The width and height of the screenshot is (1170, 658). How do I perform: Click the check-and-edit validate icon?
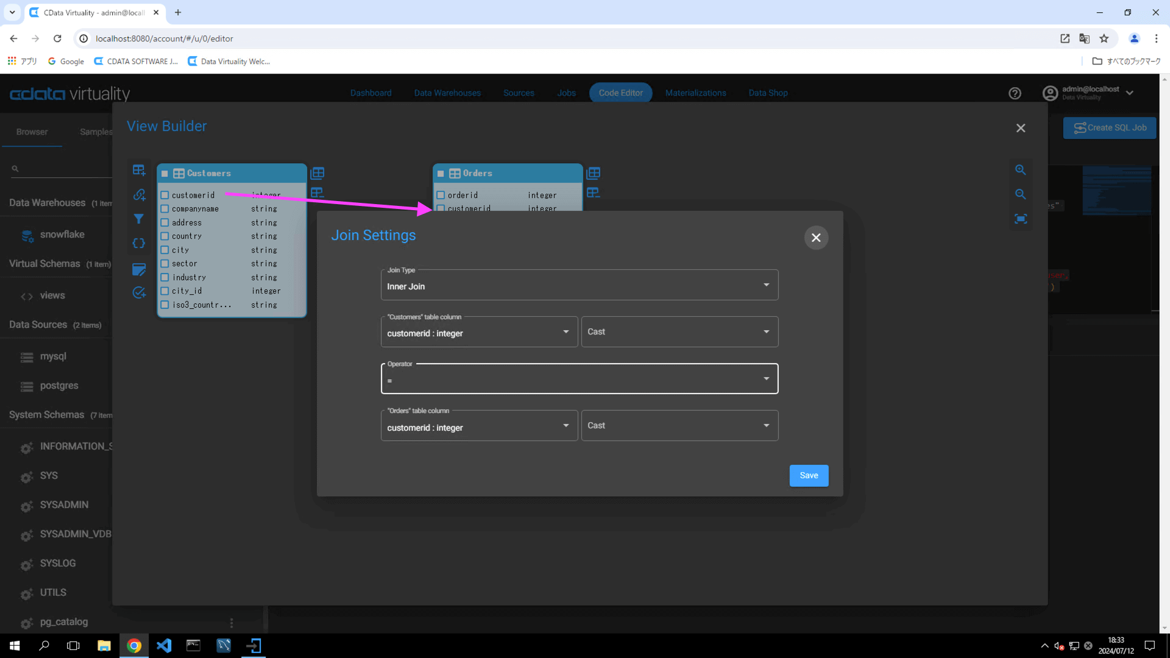tap(139, 292)
